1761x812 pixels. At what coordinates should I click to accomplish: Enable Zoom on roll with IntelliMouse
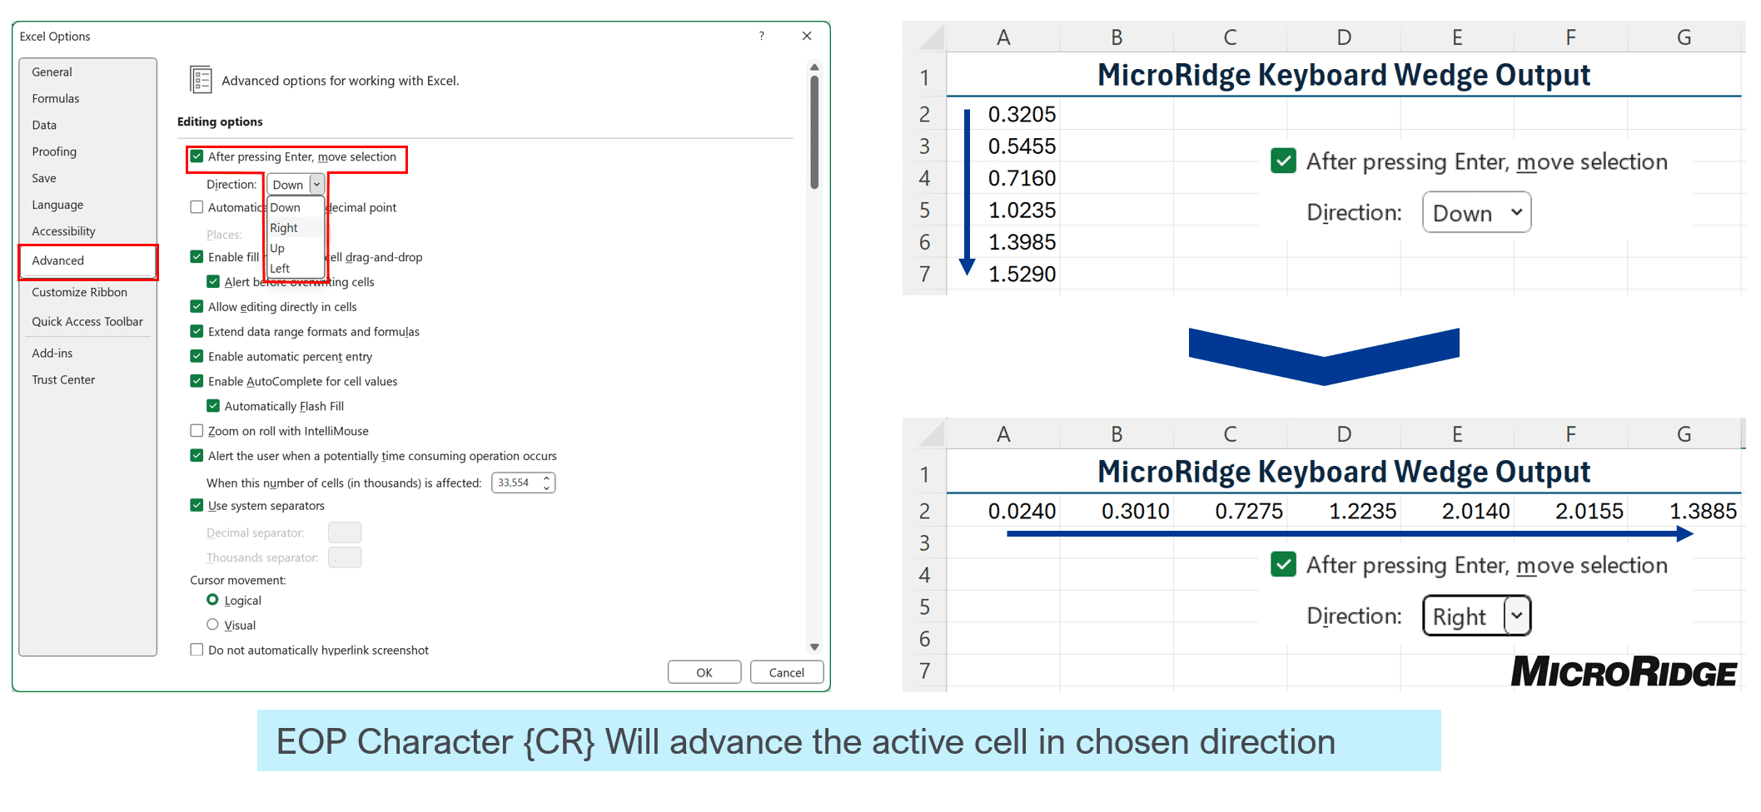click(196, 431)
